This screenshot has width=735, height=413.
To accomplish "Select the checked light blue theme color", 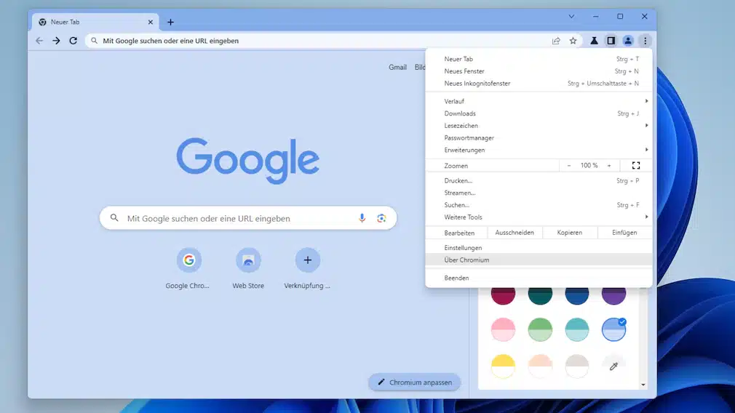I will point(613,329).
